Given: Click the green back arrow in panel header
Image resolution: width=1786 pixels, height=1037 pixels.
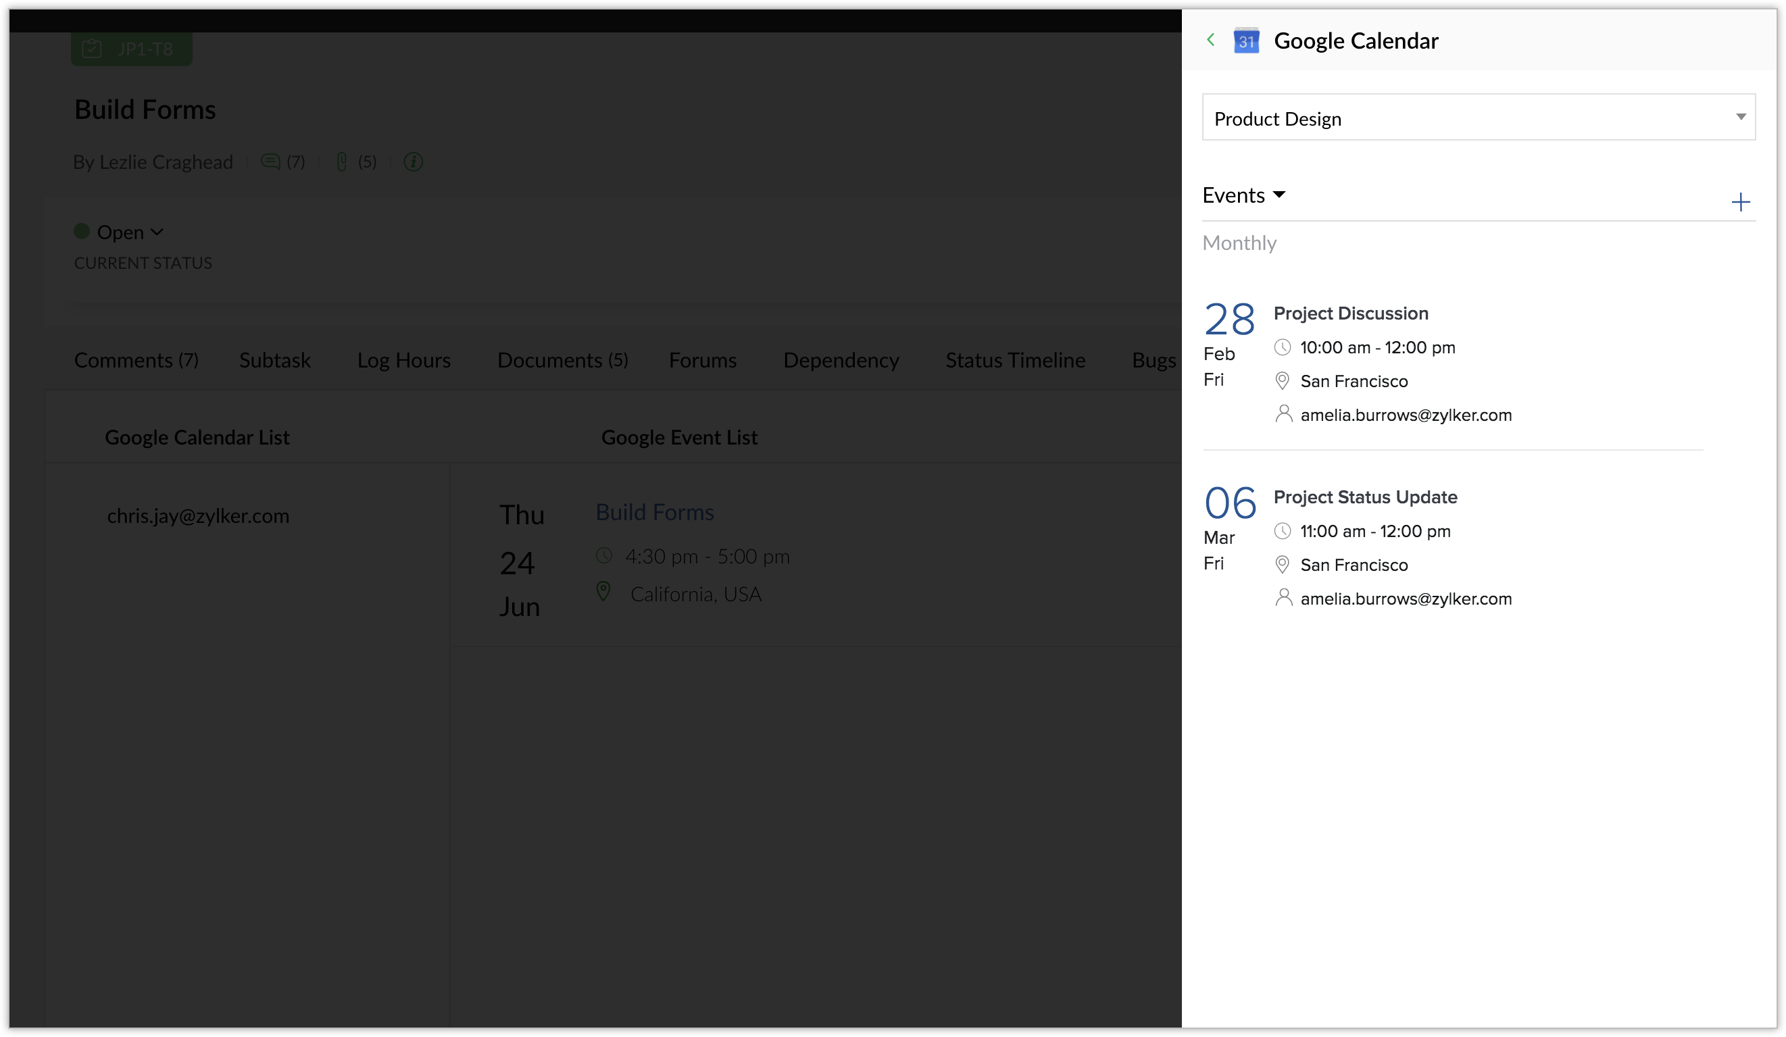Looking at the screenshot, I should pyautogui.click(x=1210, y=41).
